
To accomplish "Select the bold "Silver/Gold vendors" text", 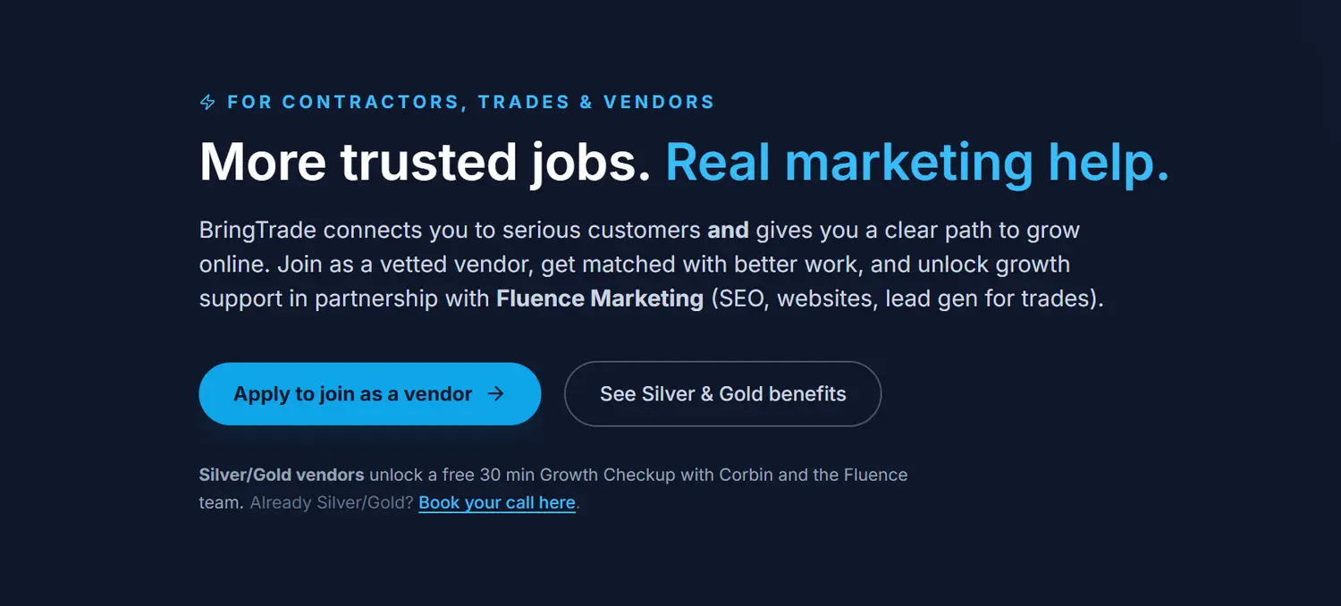I will [282, 475].
